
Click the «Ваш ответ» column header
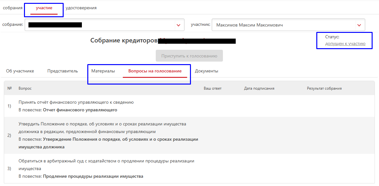pyautogui.click(x=213, y=88)
